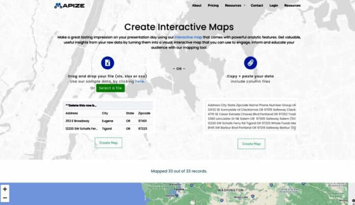355x205 pixels.
Task: Click the paperclip copy-paste icon
Action: pyautogui.click(x=250, y=63)
